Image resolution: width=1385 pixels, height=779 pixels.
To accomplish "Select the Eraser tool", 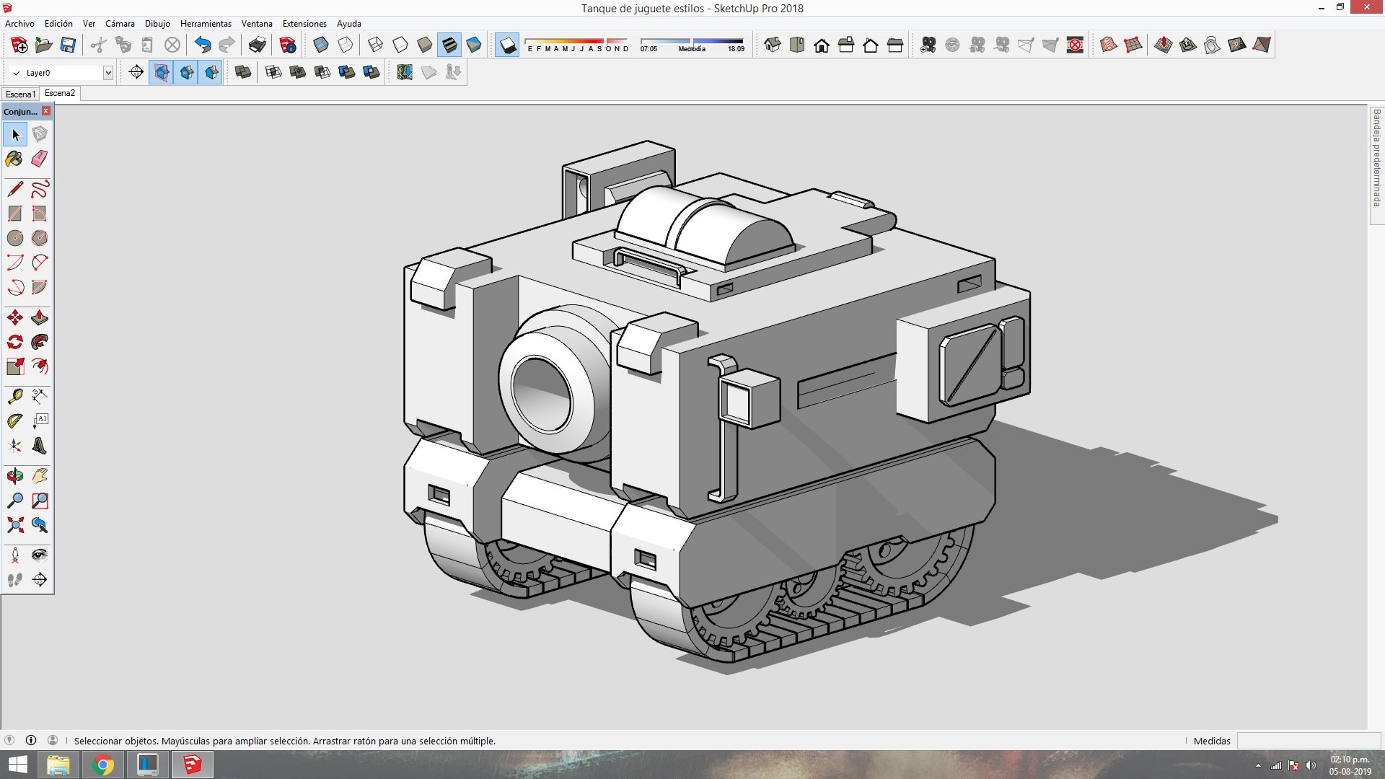I will click(x=39, y=159).
